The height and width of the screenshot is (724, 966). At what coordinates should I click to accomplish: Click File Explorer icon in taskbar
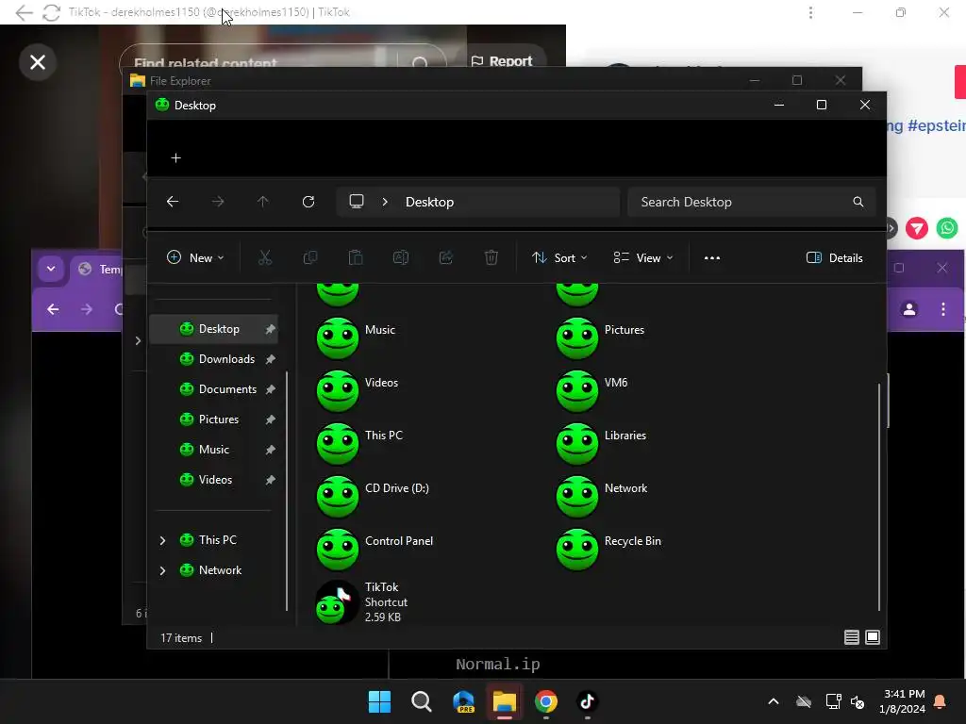[505, 701]
